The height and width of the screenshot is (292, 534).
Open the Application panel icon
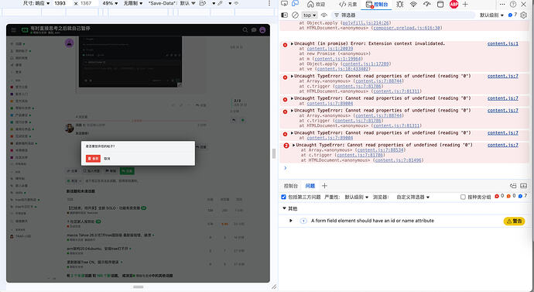(x=440, y=4)
